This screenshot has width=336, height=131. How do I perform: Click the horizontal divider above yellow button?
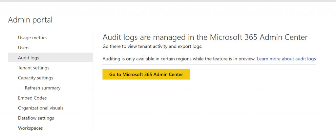209,64
